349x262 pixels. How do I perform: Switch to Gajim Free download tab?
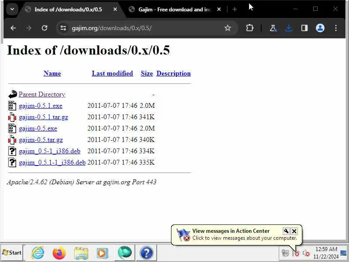coord(175,10)
